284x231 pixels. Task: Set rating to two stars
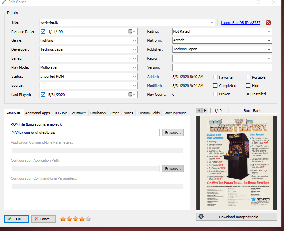click(69, 219)
